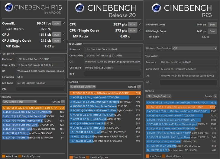
Task: Select the Core i7-4850HQ row scoring 298
Action: click(x=105, y=119)
